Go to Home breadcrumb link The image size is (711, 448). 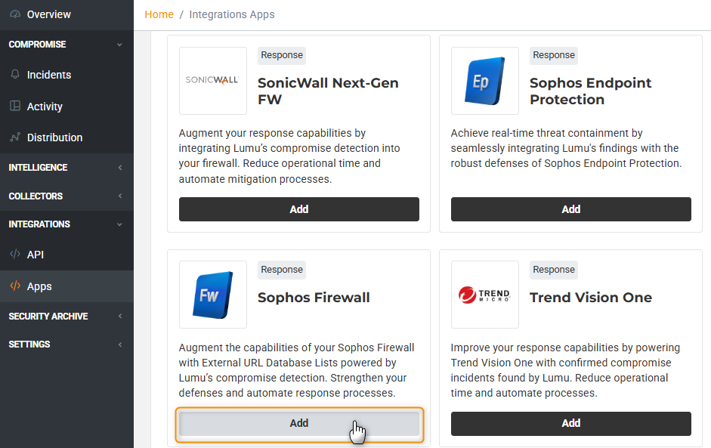[159, 14]
